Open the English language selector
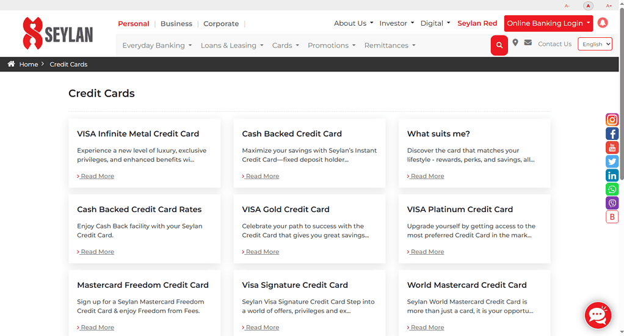 [595, 44]
